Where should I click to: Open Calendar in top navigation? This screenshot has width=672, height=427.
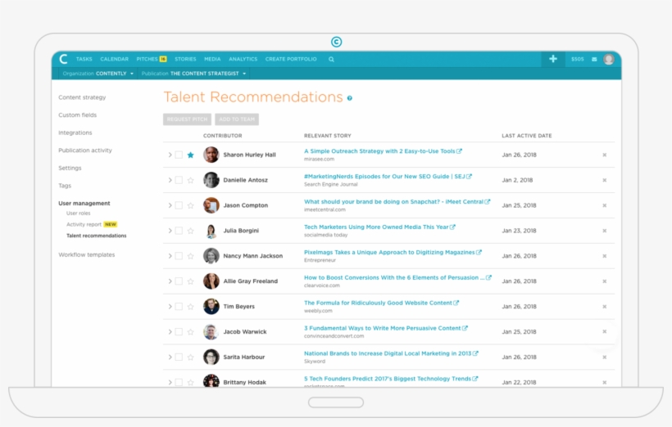(x=115, y=59)
